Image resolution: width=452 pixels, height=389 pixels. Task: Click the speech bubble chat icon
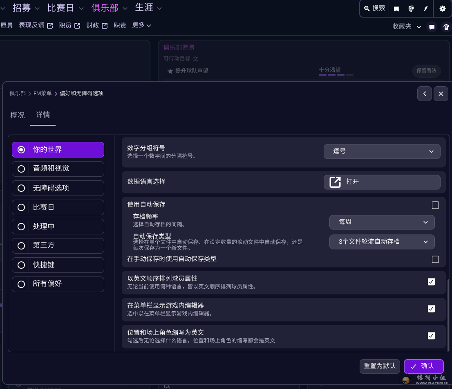(x=432, y=27)
